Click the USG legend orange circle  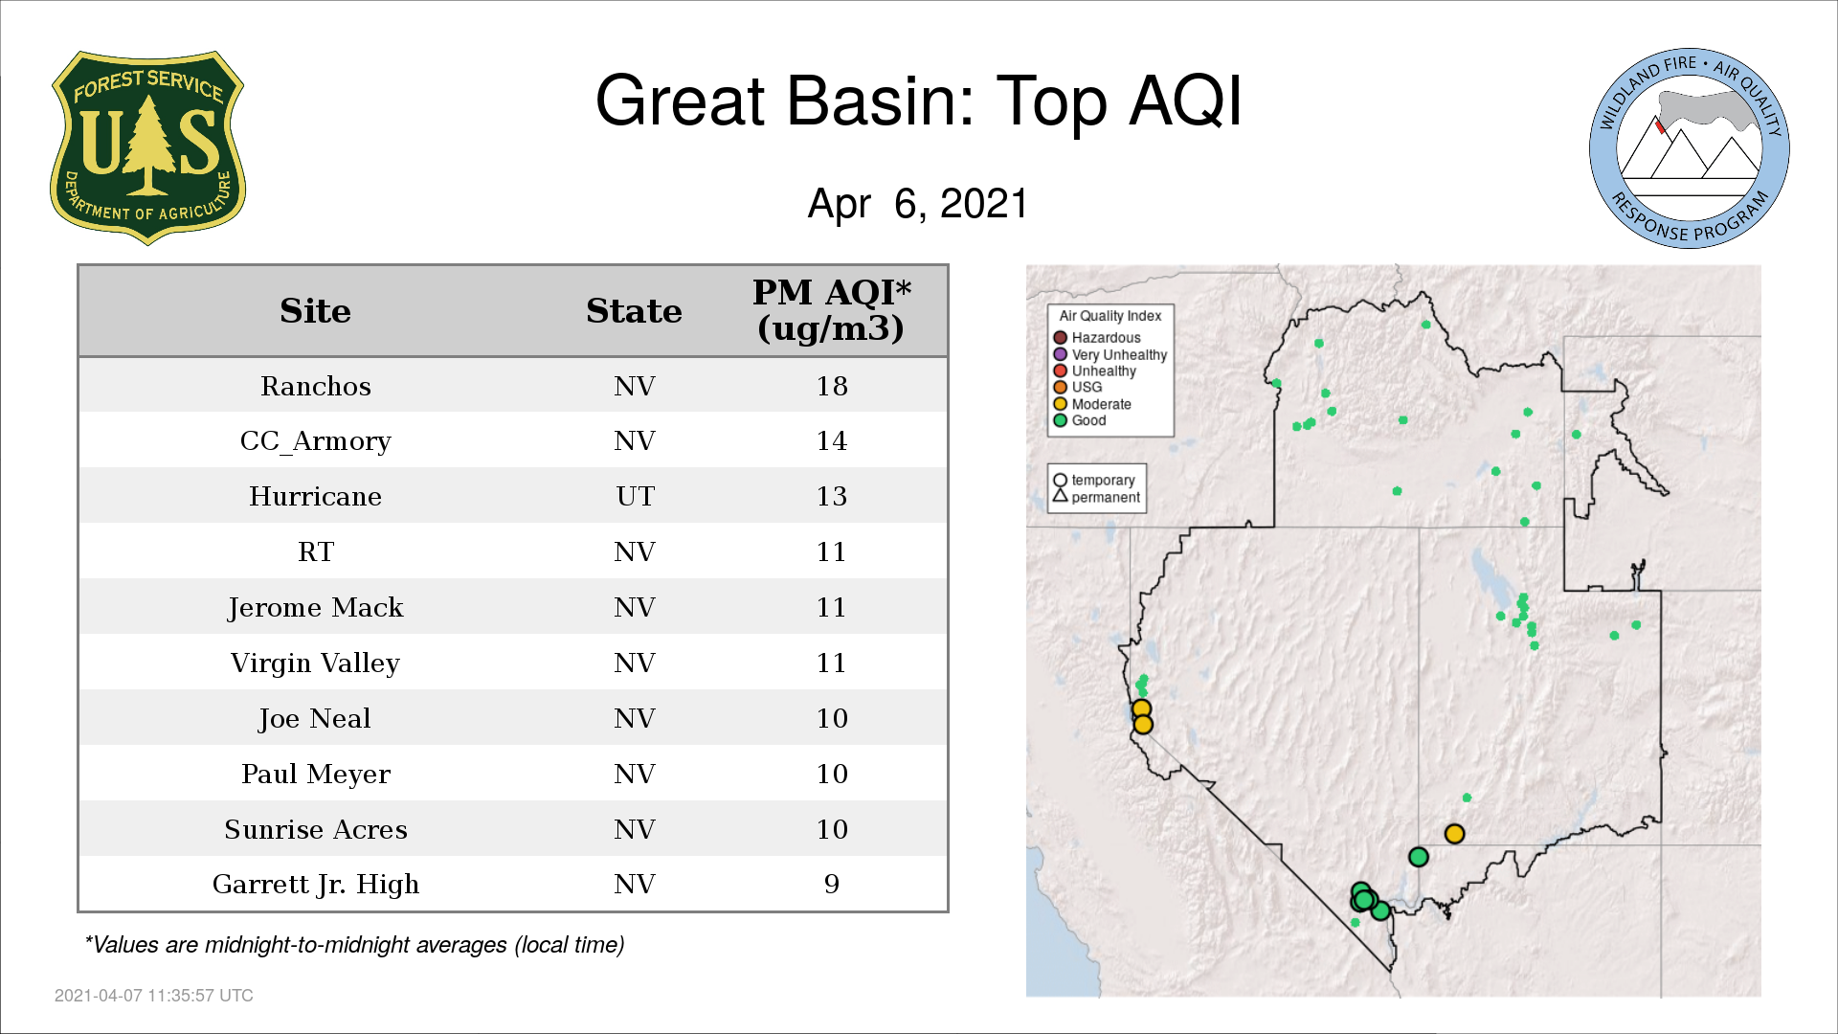tap(1060, 387)
